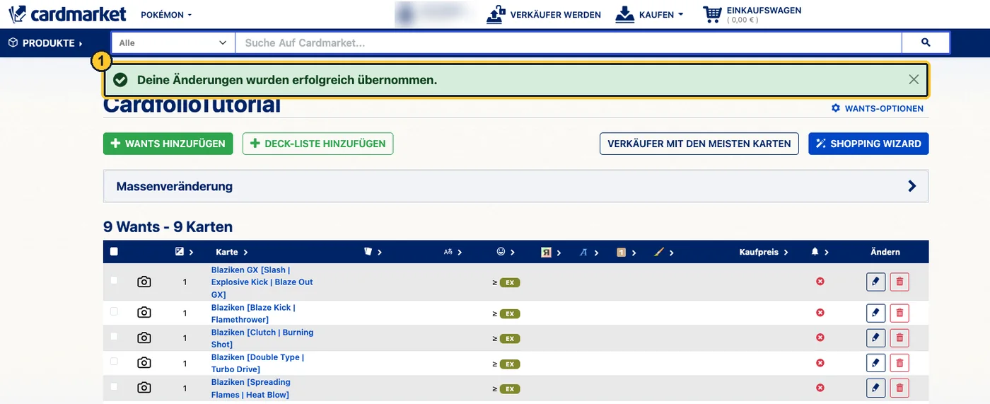Delete the Blaziken Double Type want
990x404 pixels.
point(899,363)
